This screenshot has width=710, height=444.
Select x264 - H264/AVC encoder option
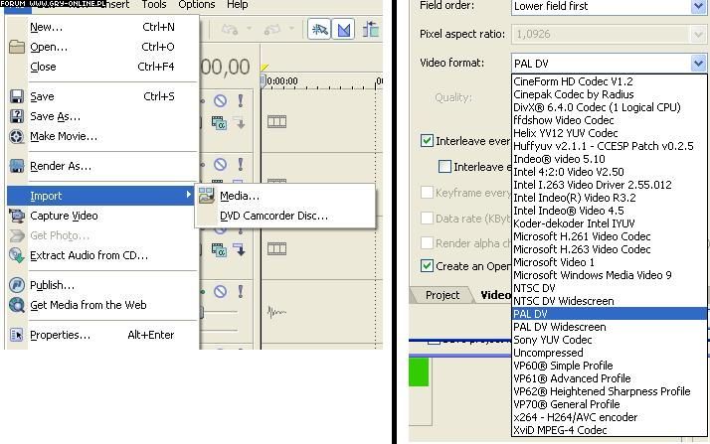click(609, 417)
